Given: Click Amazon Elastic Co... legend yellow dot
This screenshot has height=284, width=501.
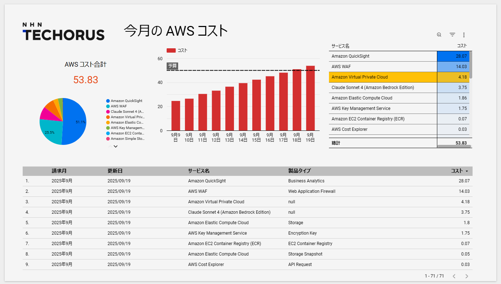Looking at the screenshot, I should click(x=108, y=123).
